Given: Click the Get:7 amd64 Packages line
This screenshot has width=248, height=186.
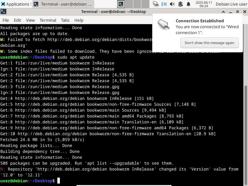Looking at the screenshot, I should (x=92, y=116).
